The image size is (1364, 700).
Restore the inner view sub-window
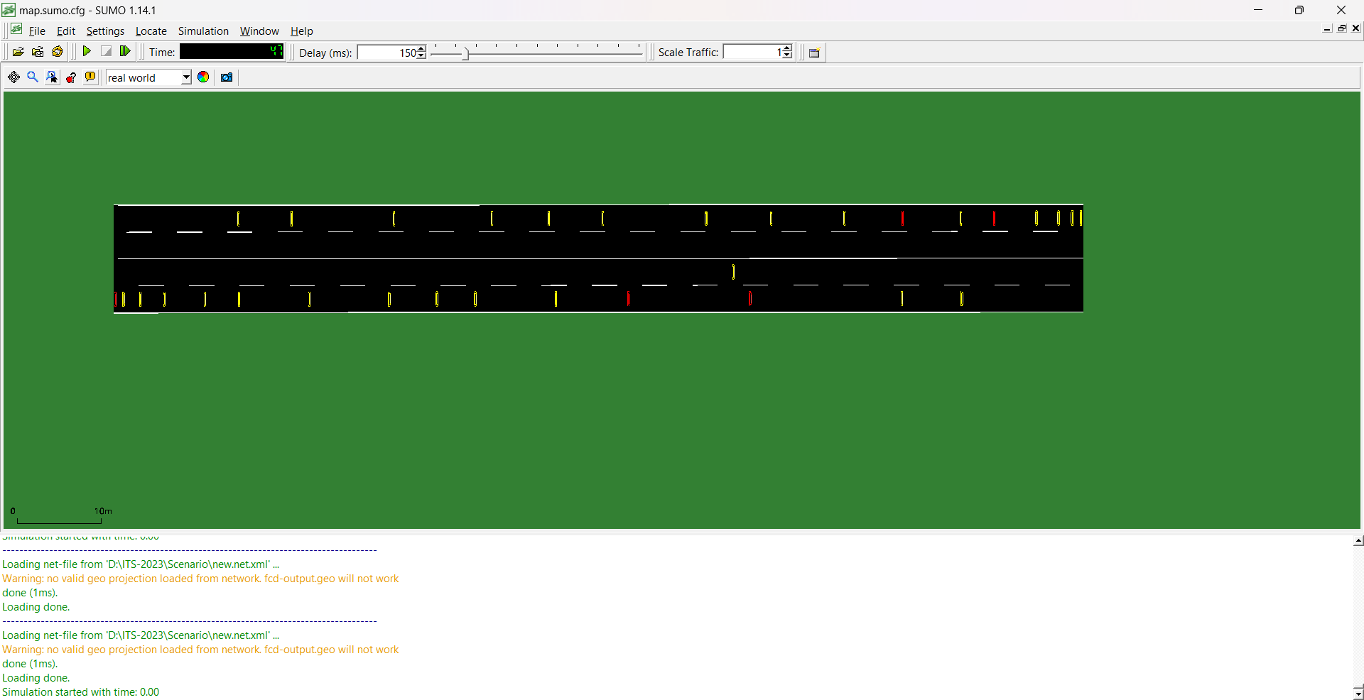pos(1342,28)
